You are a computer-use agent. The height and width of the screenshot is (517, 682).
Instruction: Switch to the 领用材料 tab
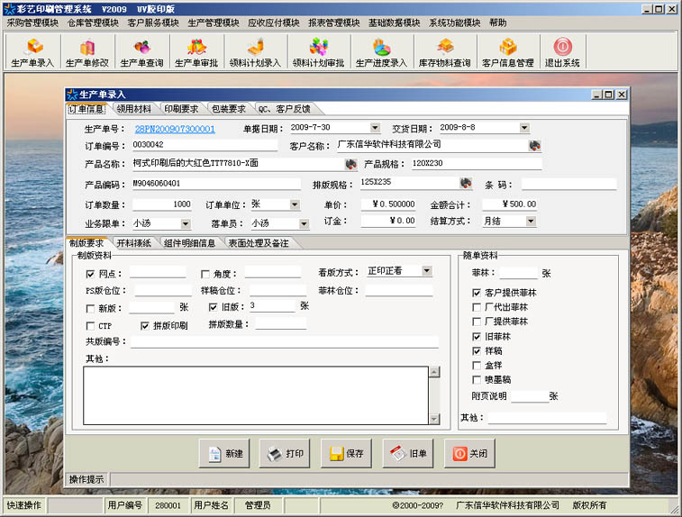(x=133, y=109)
